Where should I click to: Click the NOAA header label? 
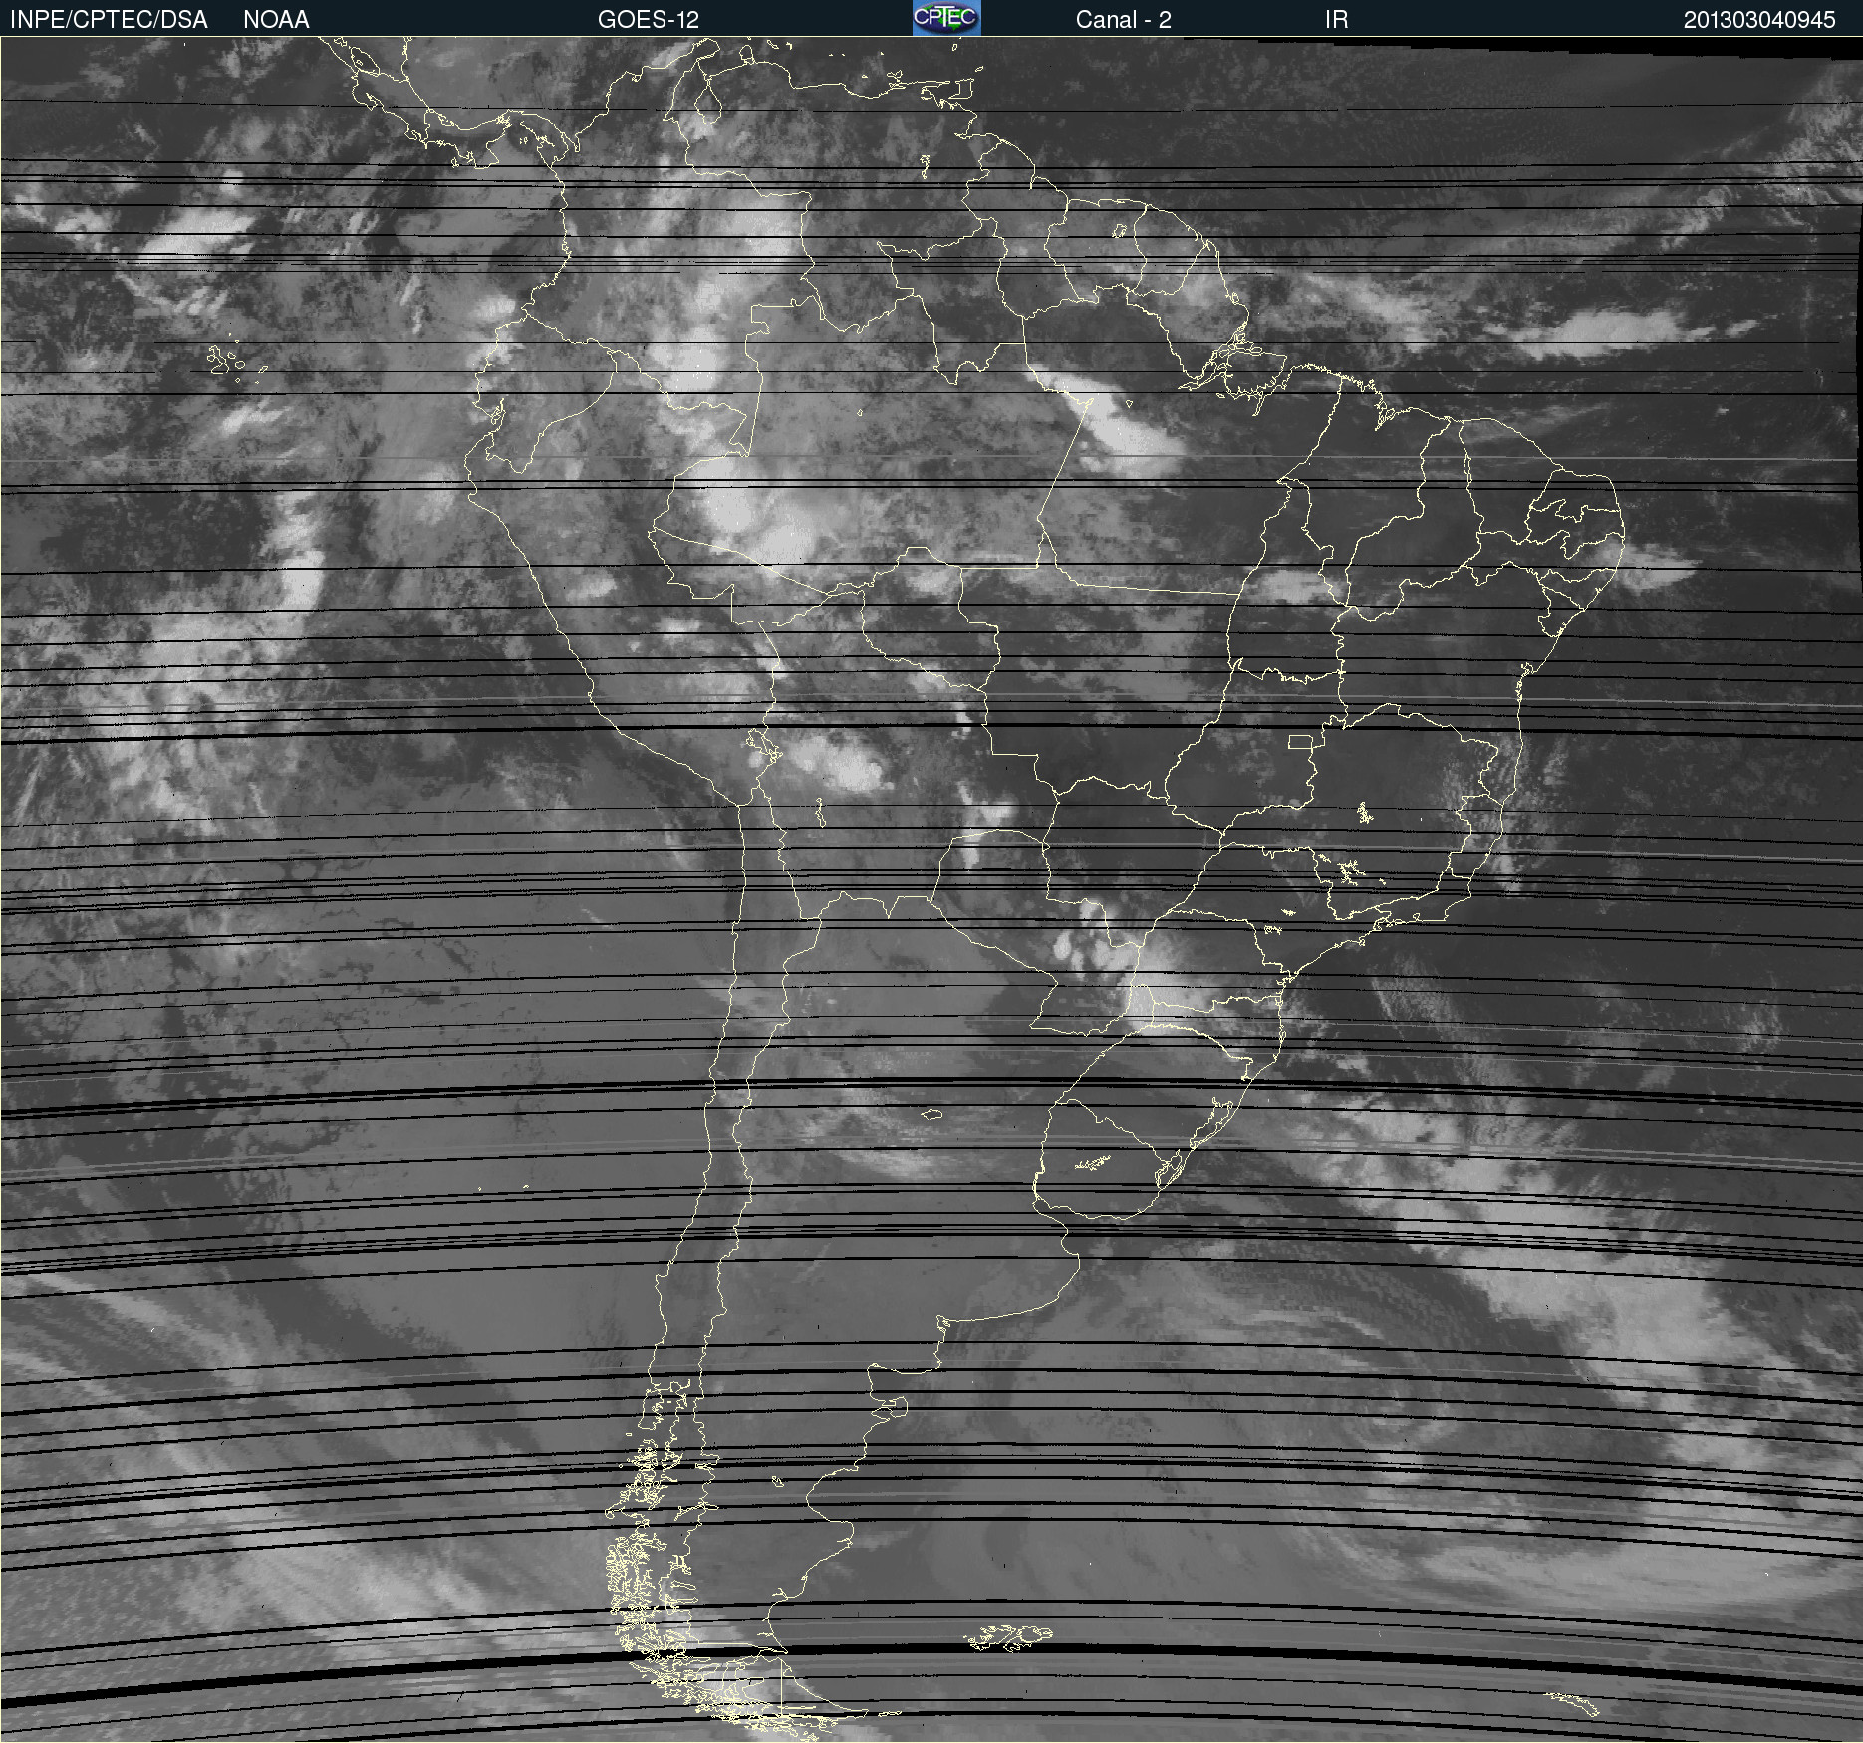[x=276, y=20]
